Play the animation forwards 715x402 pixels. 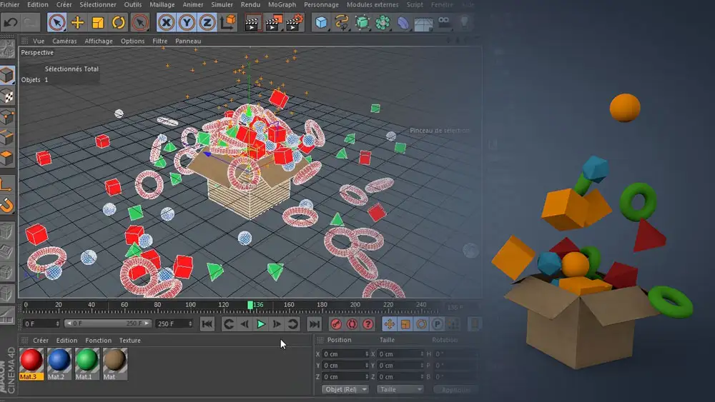[261, 324]
